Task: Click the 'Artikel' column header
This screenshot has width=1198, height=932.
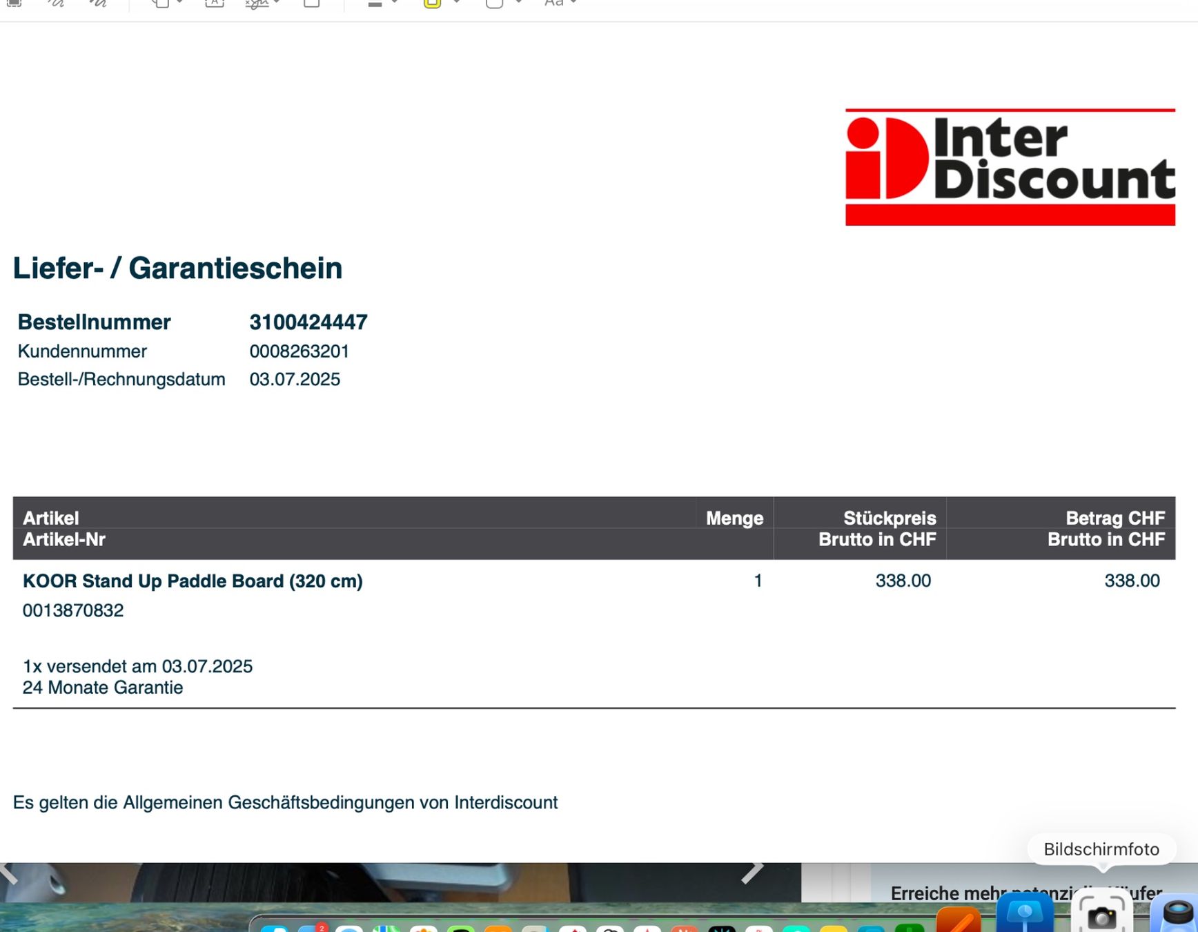Action: 51,518
